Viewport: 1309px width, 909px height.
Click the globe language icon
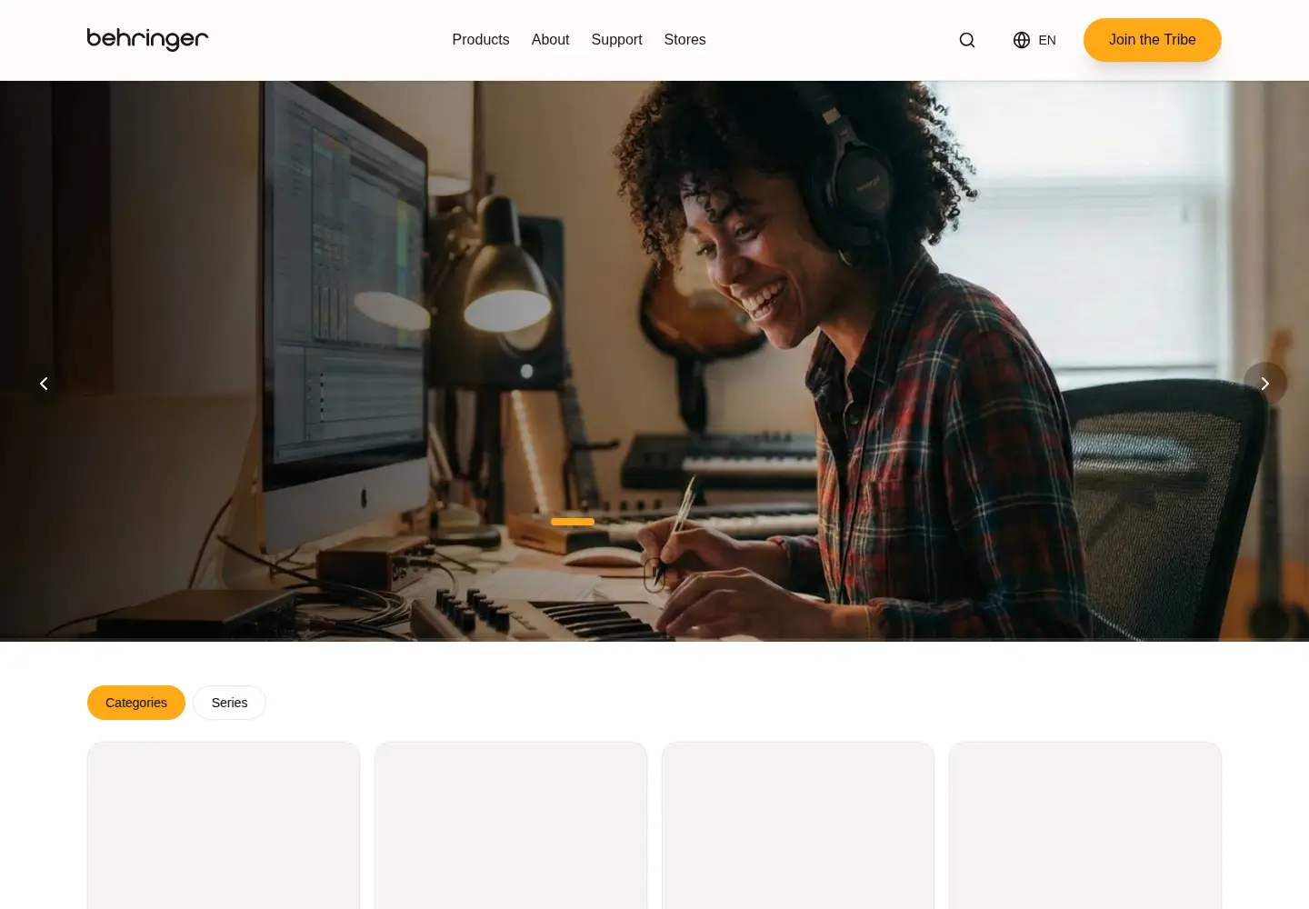1022,40
